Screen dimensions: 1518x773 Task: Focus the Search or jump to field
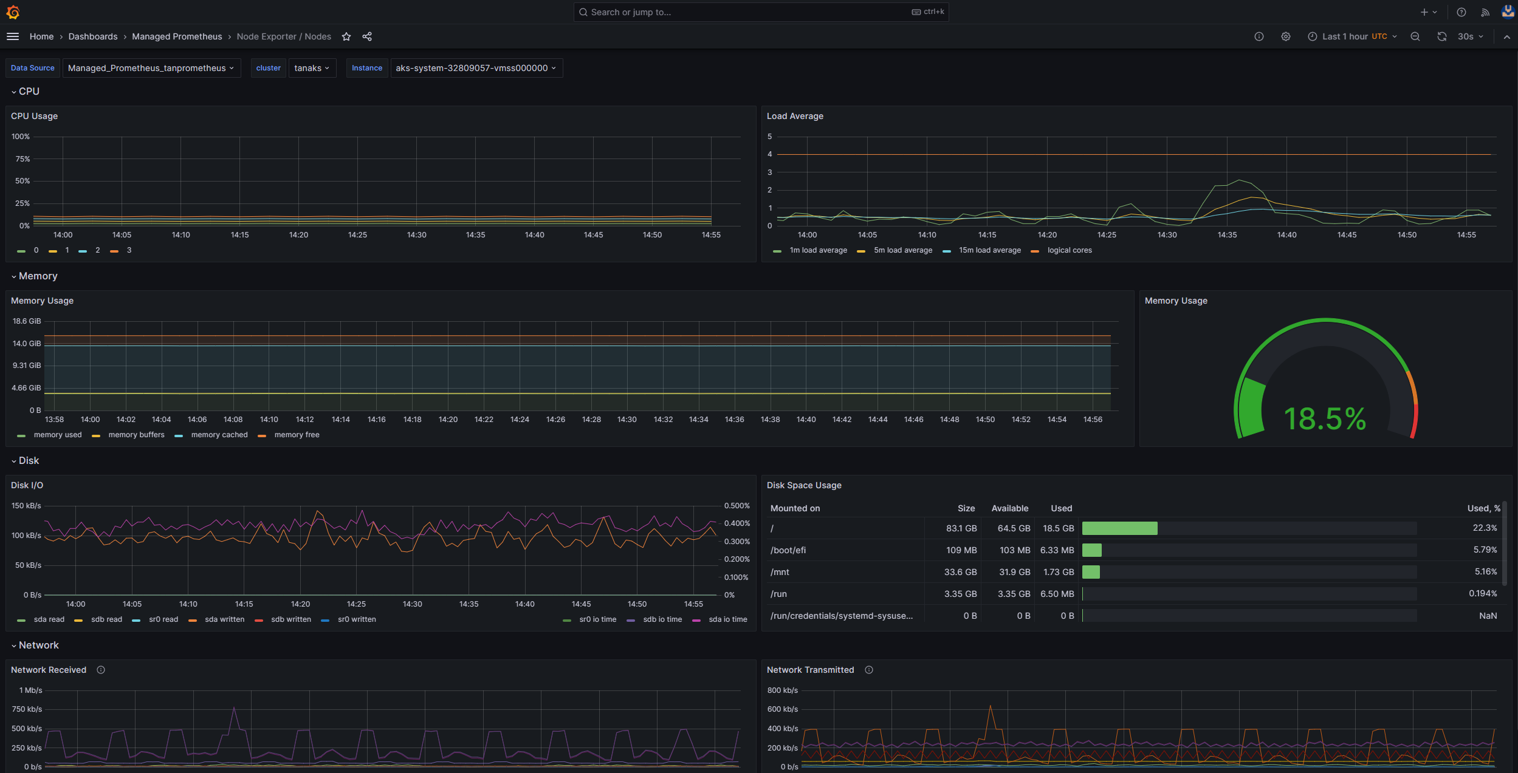(747, 12)
